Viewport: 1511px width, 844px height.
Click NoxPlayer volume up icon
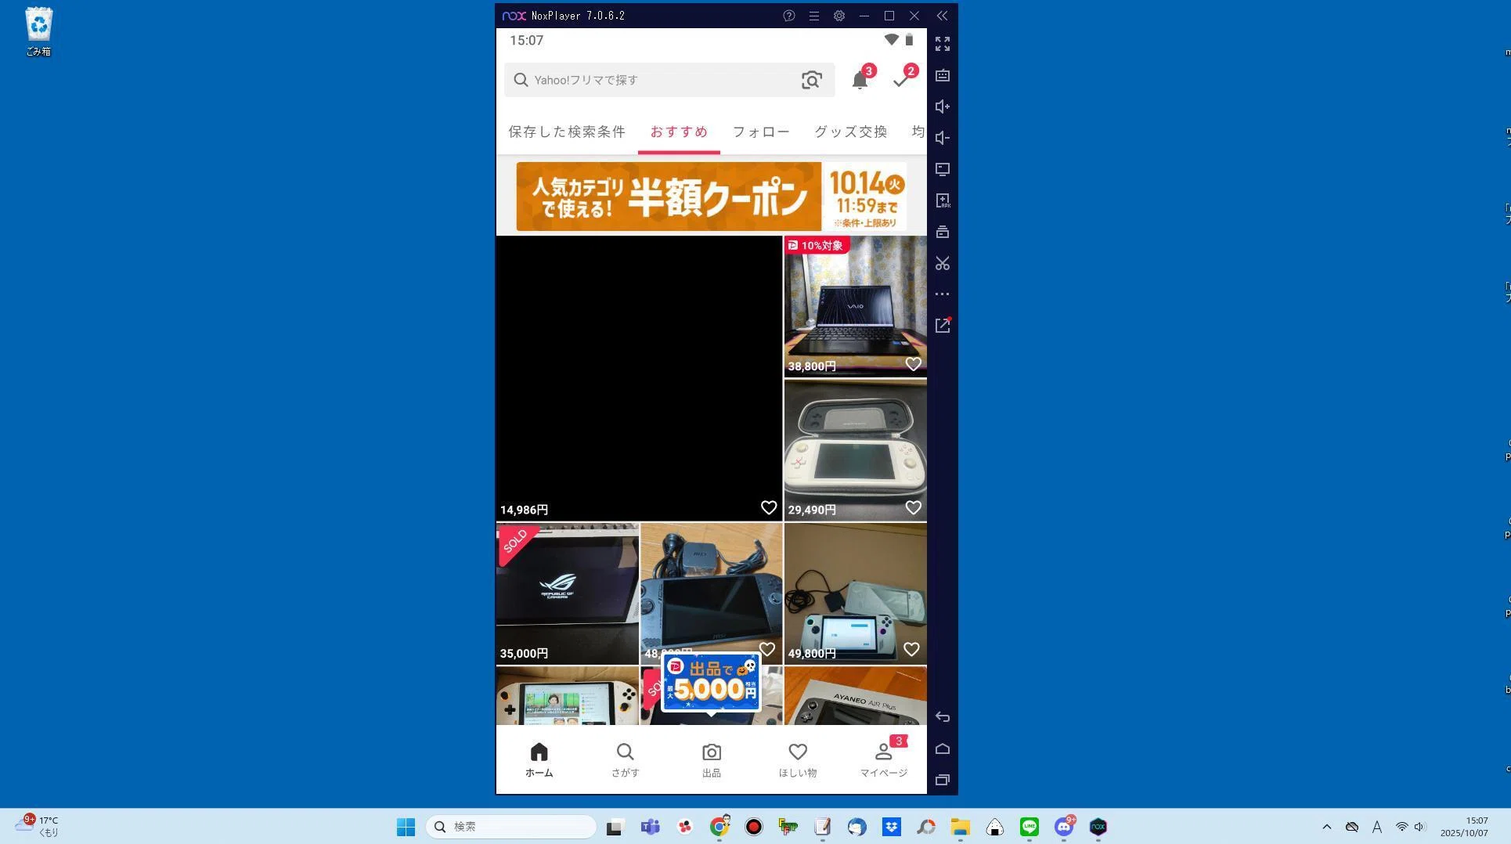point(943,106)
